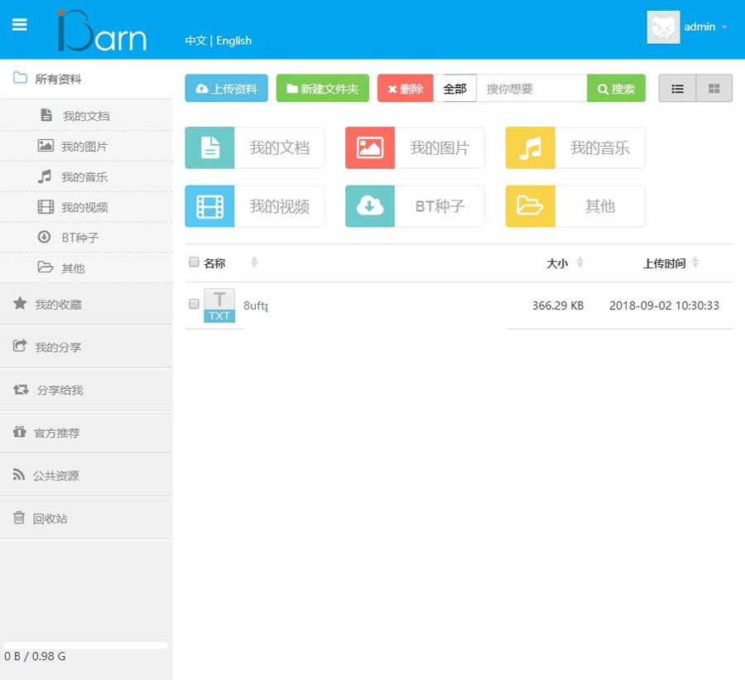This screenshot has width=745, height=680.
Task: Open the BT seeds cloud download tile
Action: (369, 206)
